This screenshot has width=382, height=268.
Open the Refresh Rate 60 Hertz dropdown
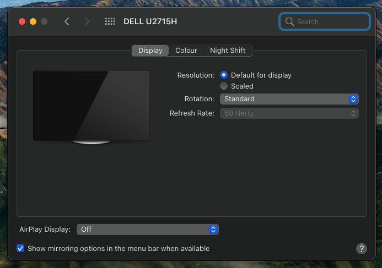[x=289, y=113]
